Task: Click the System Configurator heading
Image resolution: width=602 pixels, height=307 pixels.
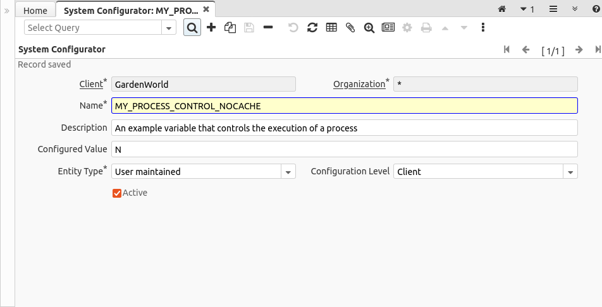Action: click(x=62, y=49)
